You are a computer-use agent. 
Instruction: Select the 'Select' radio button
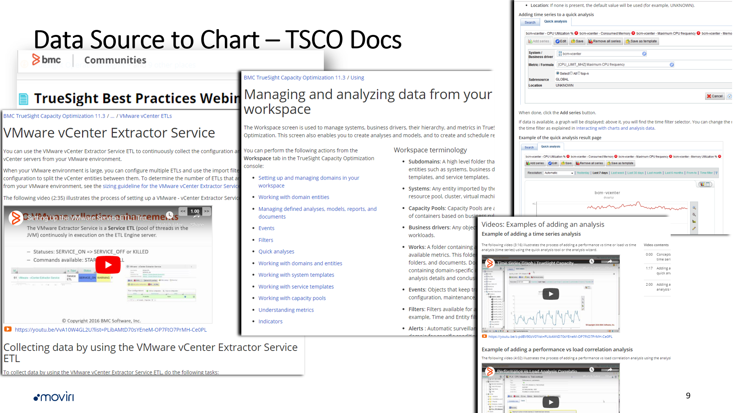558,73
